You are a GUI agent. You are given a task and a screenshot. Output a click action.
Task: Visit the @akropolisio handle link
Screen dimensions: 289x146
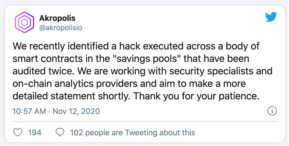pyautogui.click(x=61, y=28)
